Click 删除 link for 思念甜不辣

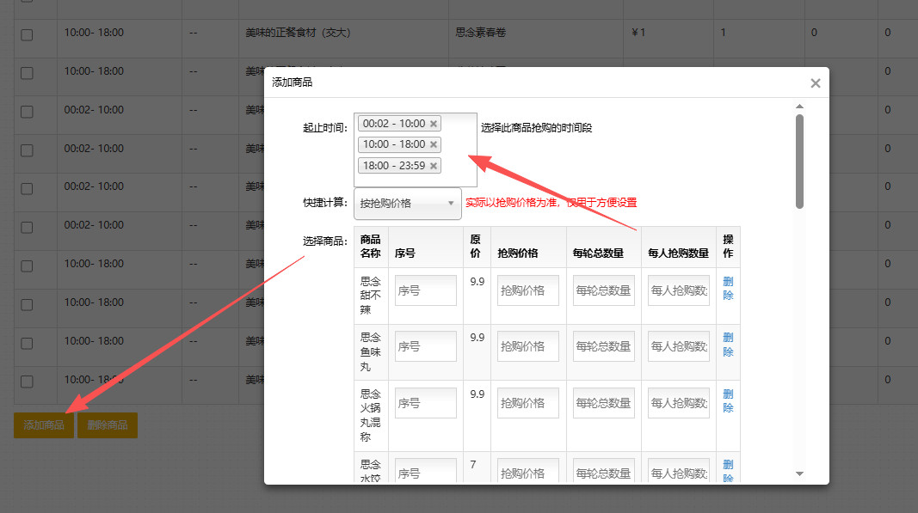click(x=728, y=288)
